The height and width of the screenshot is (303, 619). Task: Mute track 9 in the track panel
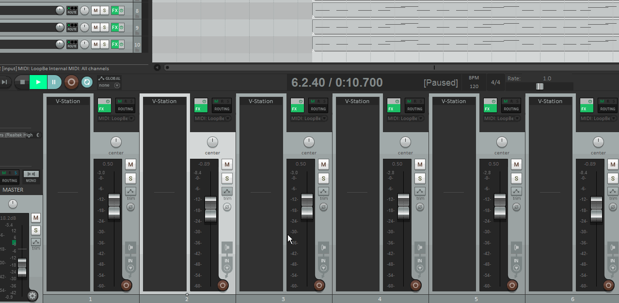point(95,28)
